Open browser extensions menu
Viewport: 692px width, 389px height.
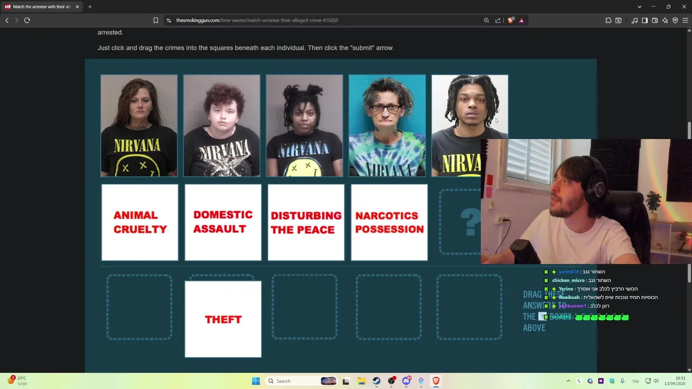click(x=608, y=20)
